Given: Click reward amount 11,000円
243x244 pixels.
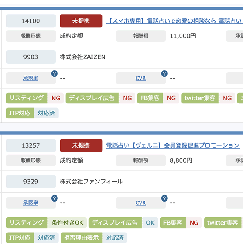Looking at the screenshot, I should click(x=183, y=36).
